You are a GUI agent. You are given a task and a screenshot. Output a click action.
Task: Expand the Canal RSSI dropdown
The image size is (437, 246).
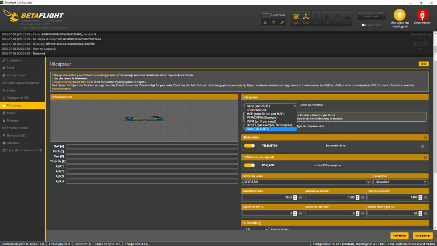pos(400,182)
